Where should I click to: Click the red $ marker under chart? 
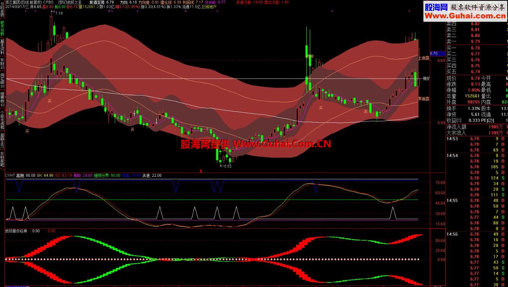[201, 171]
